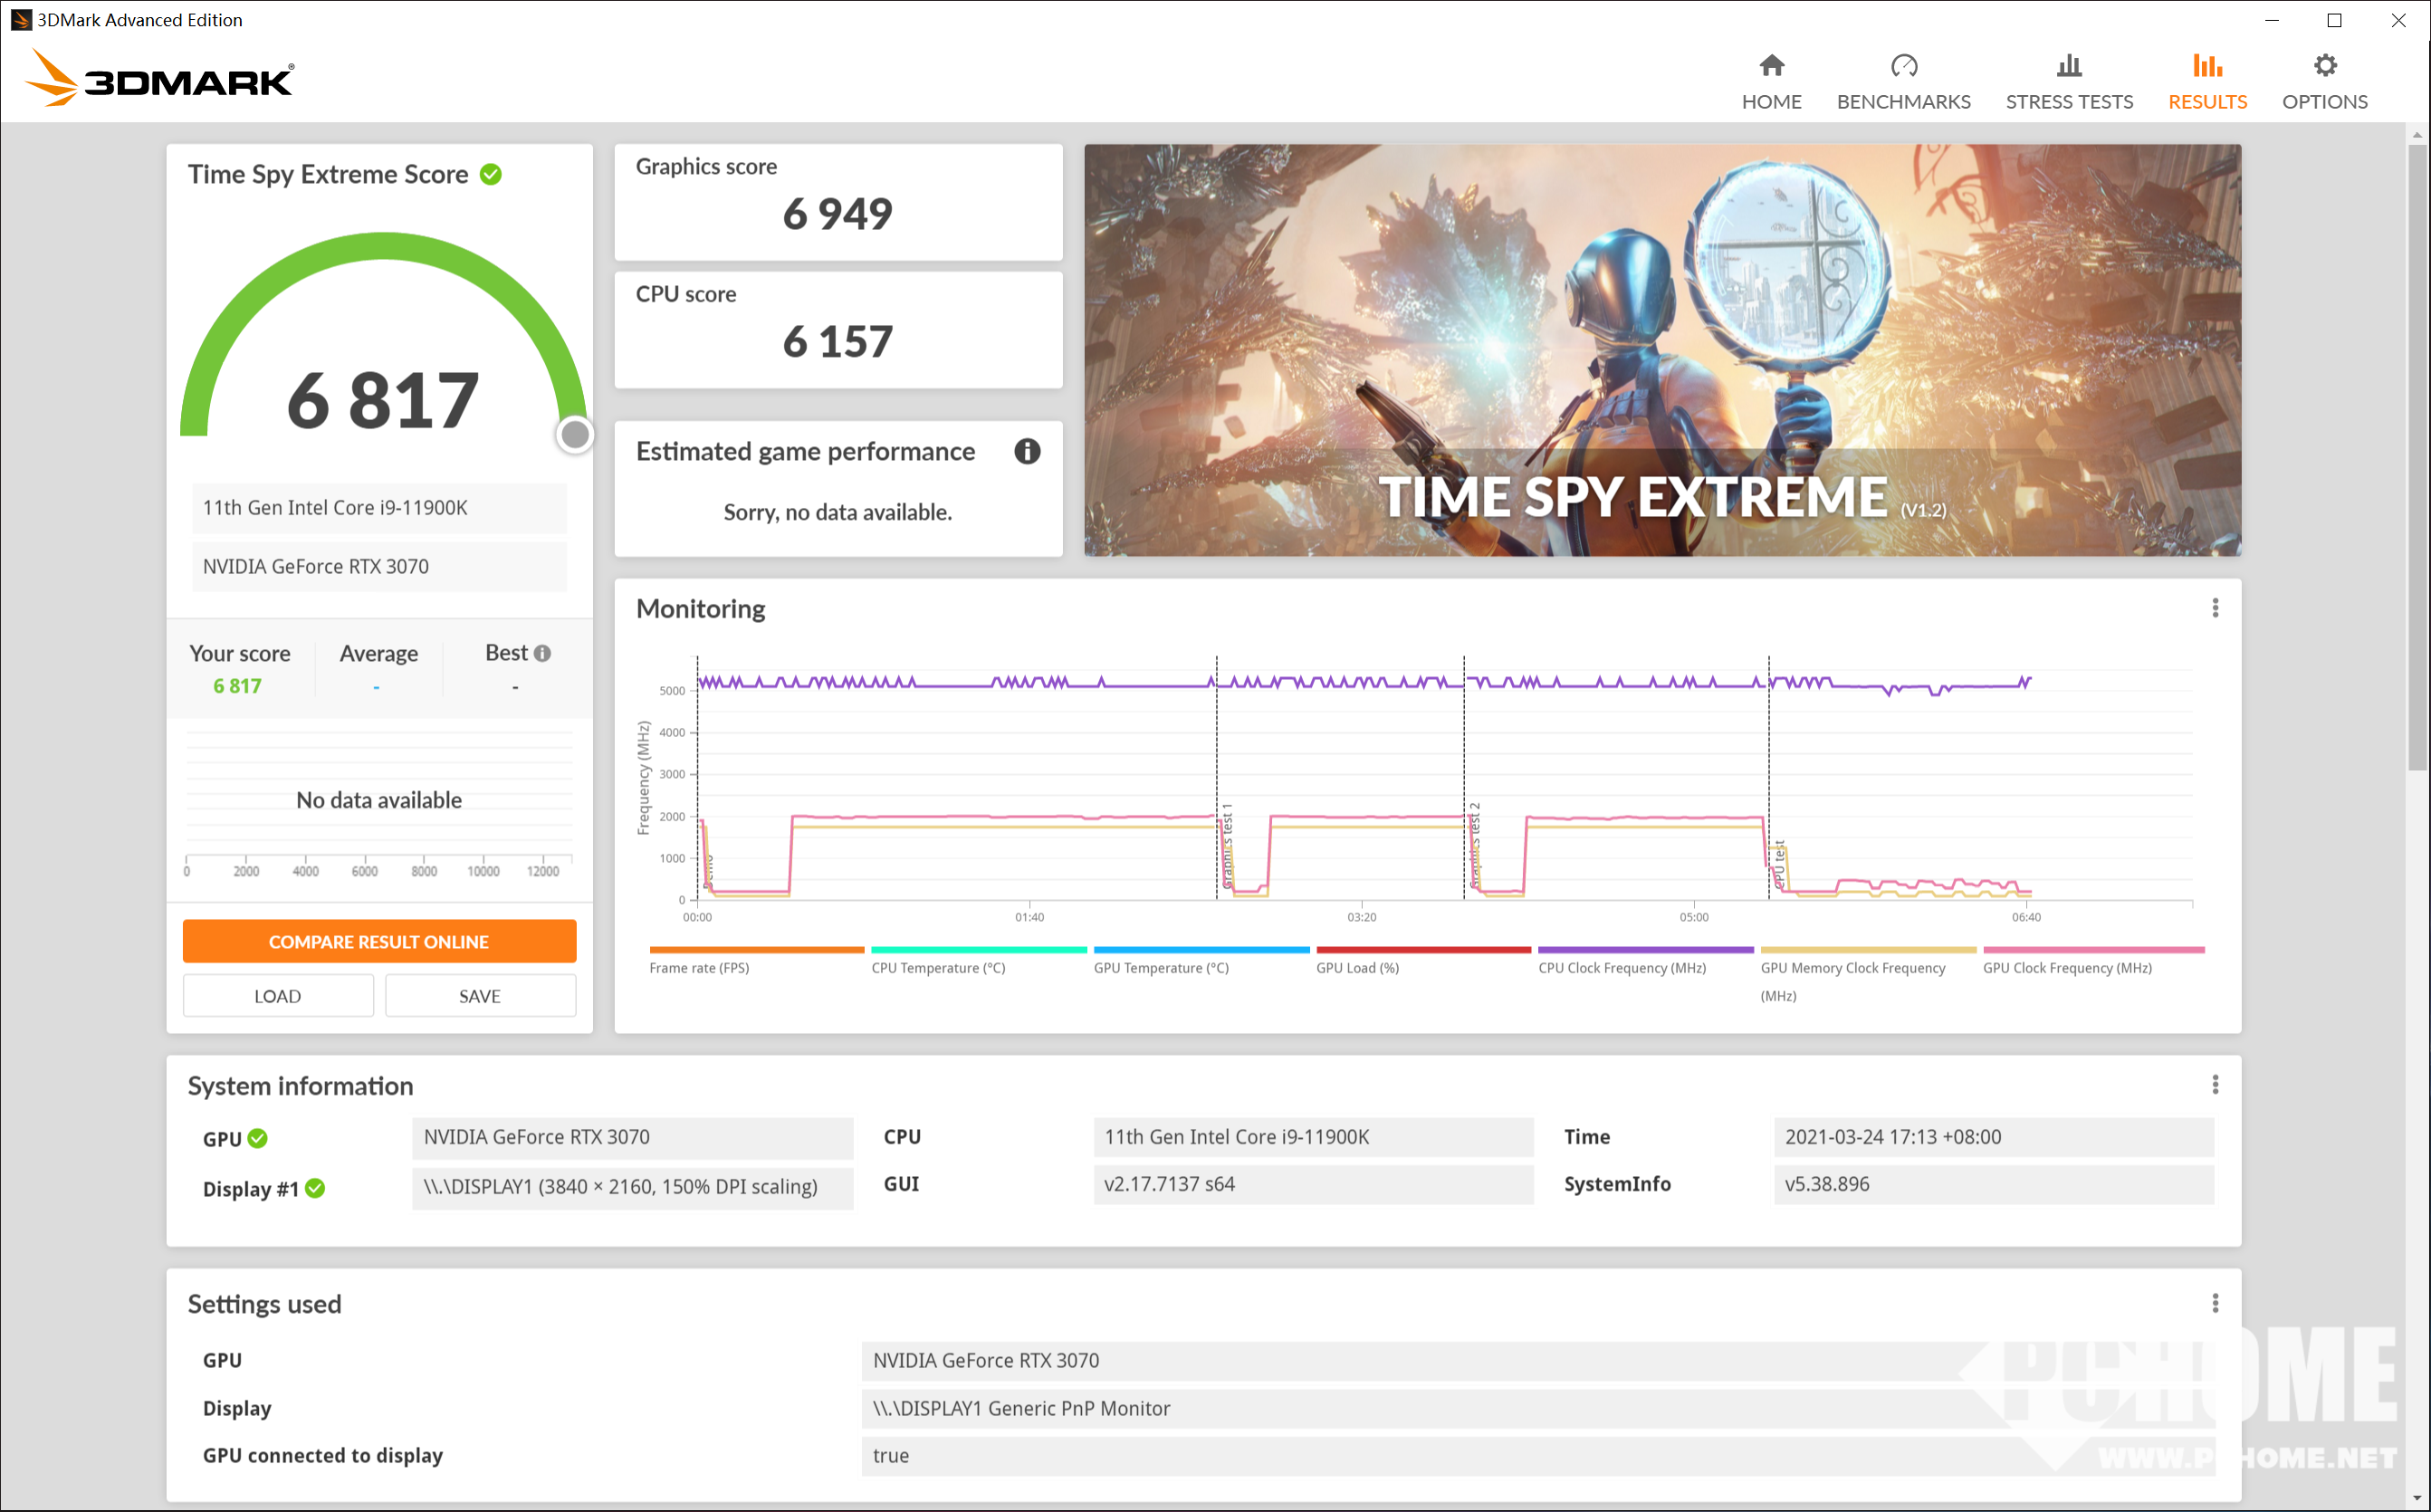Click the CPU Clock Frequency purple legend swatch
This screenshot has width=2431, height=1512.
click(x=1645, y=950)
